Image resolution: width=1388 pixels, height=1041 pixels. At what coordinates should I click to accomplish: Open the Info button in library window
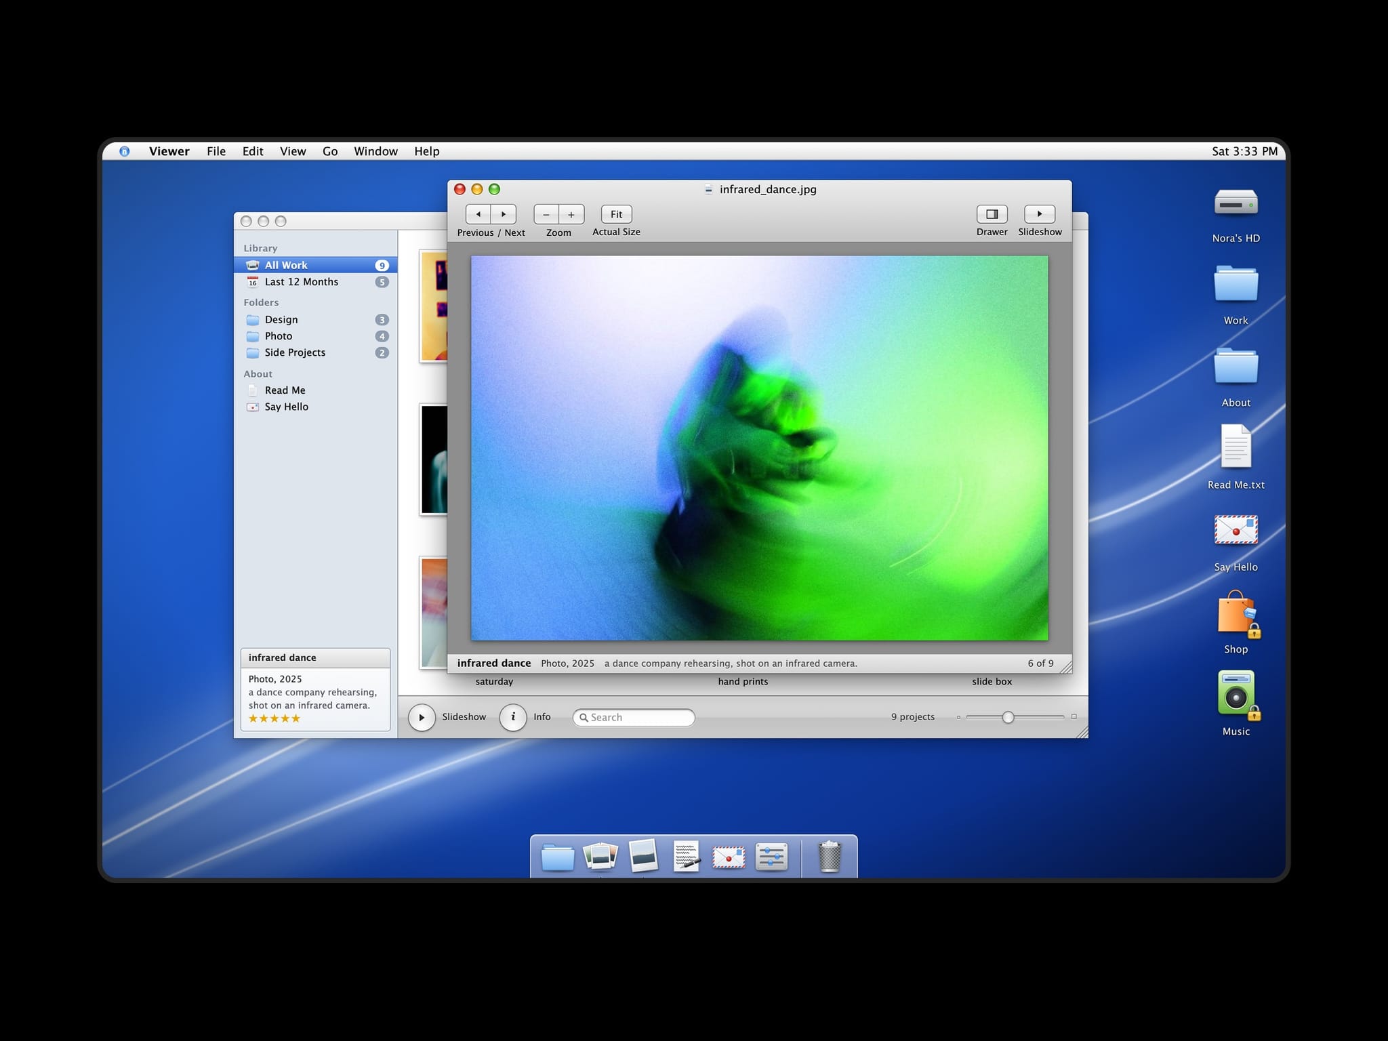[513, 717]
